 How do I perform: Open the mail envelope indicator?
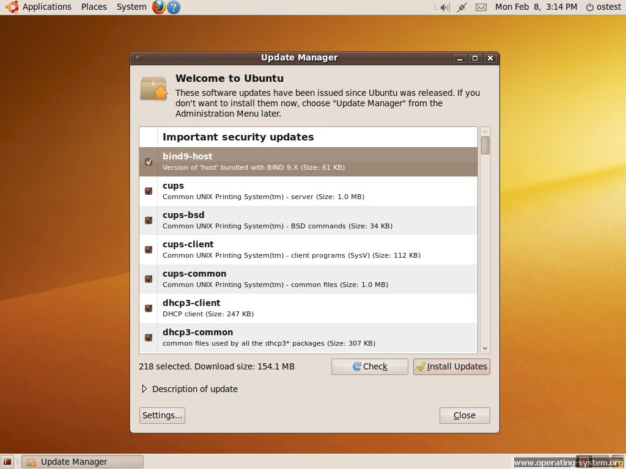coord(481,7)
